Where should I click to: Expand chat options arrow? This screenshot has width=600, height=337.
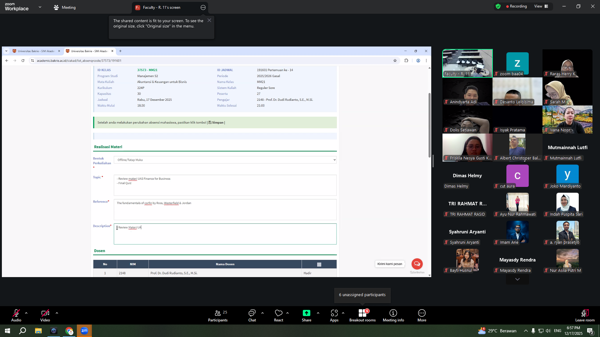pyautogui.click(x=262, y=313)
